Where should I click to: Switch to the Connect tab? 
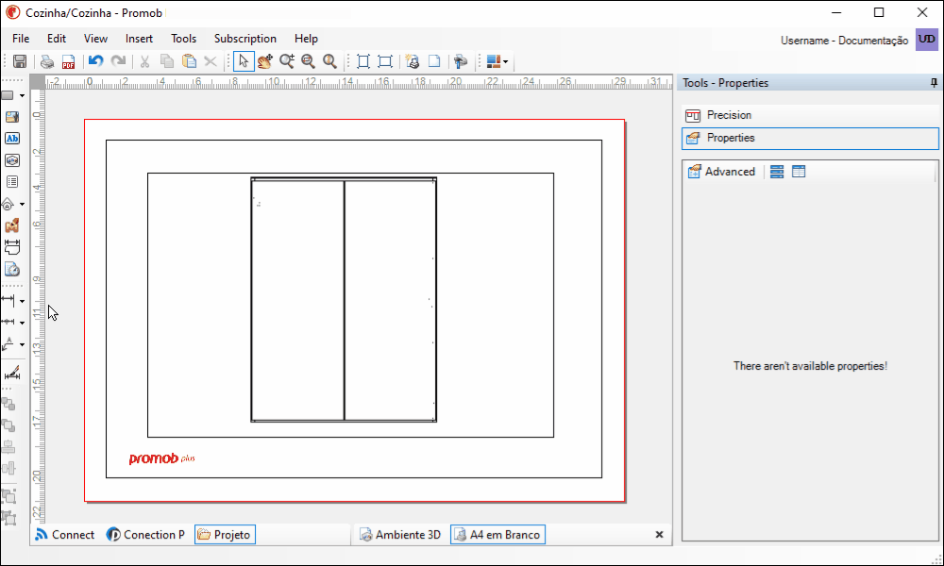coord(65,535)
